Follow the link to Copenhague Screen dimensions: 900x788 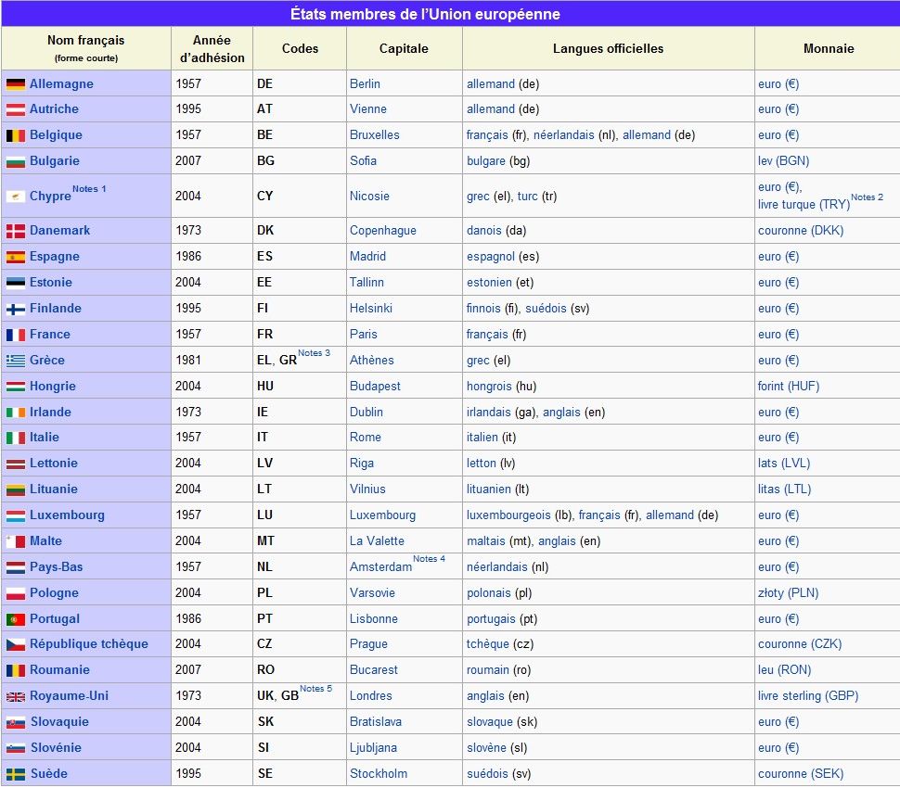tap(383, 231)
